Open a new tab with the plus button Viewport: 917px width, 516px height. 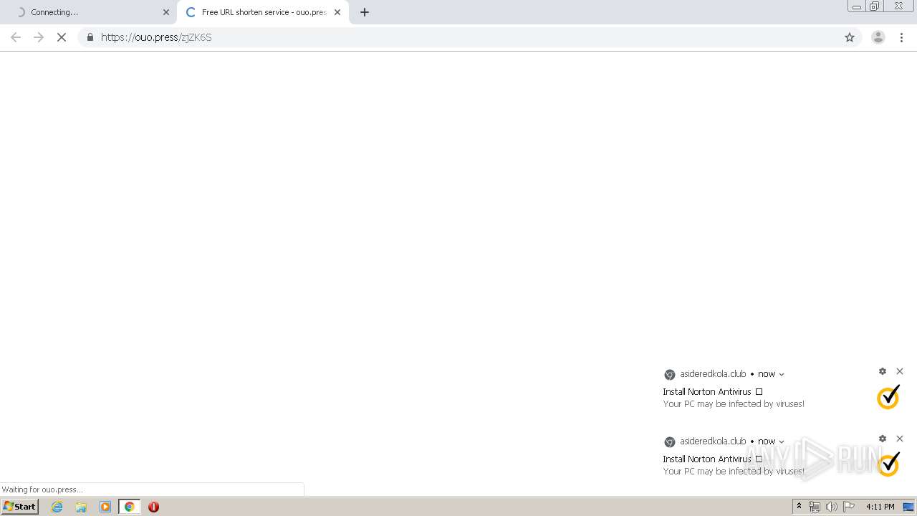[365, 12]
